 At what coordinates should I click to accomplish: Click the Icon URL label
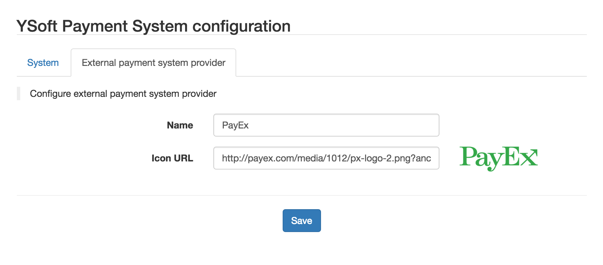pos(172,158)
